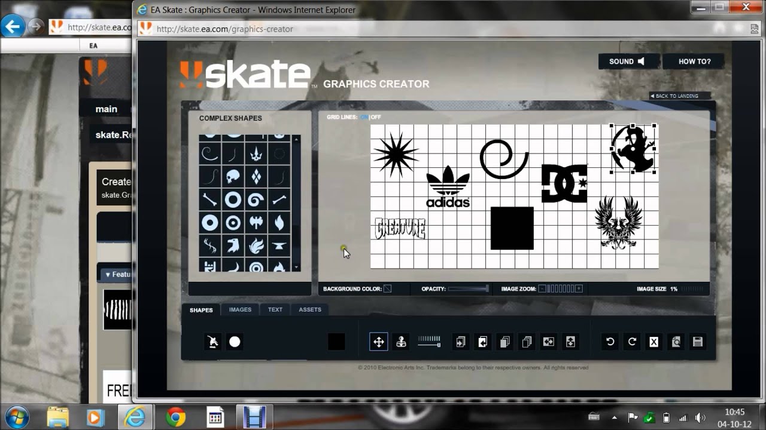Select the winged eagle crest on canvas

619,222
